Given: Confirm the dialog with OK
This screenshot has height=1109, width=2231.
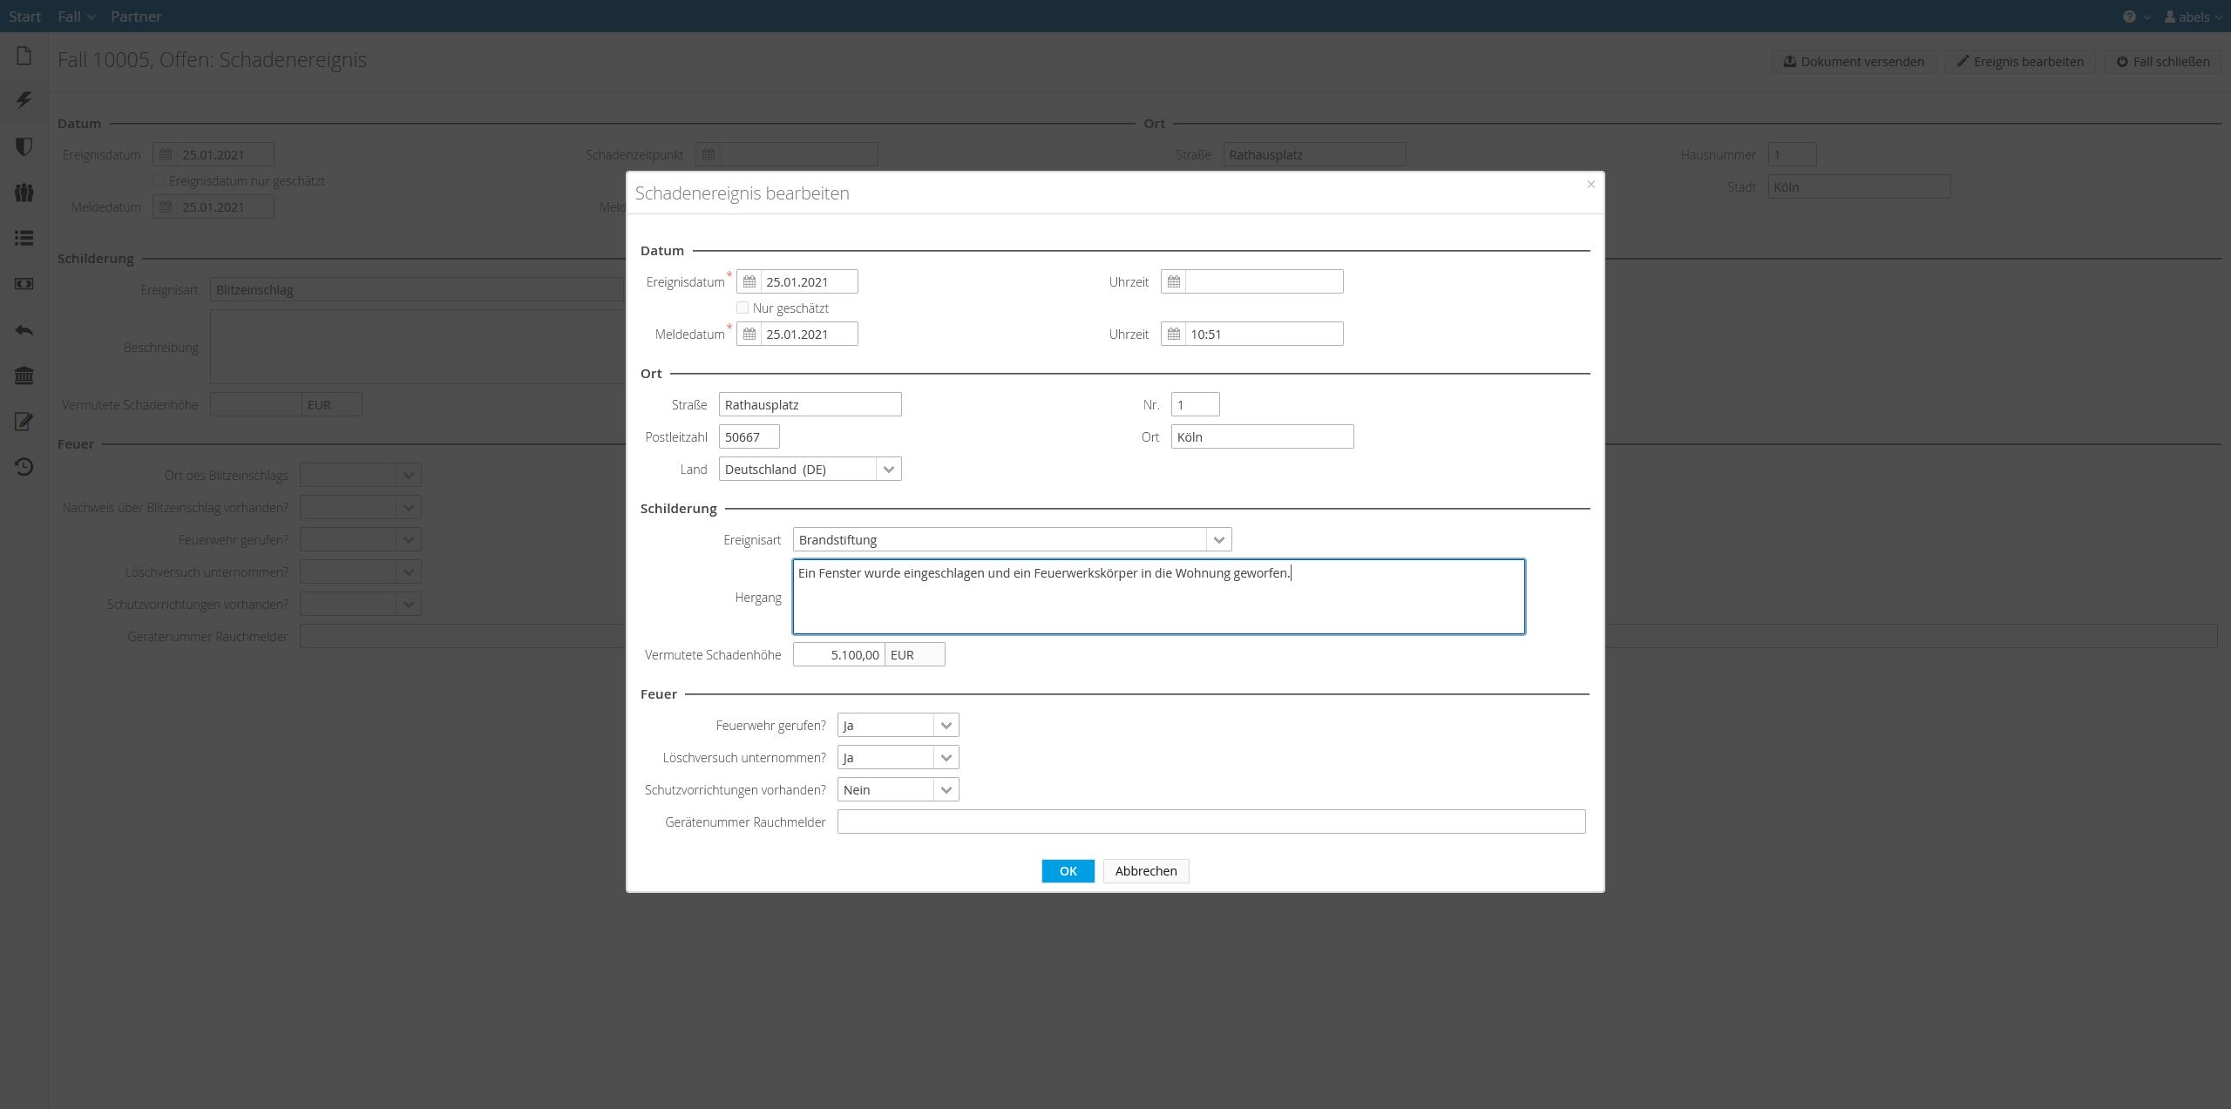Looking at the screenshot, I should point(1068,870).
